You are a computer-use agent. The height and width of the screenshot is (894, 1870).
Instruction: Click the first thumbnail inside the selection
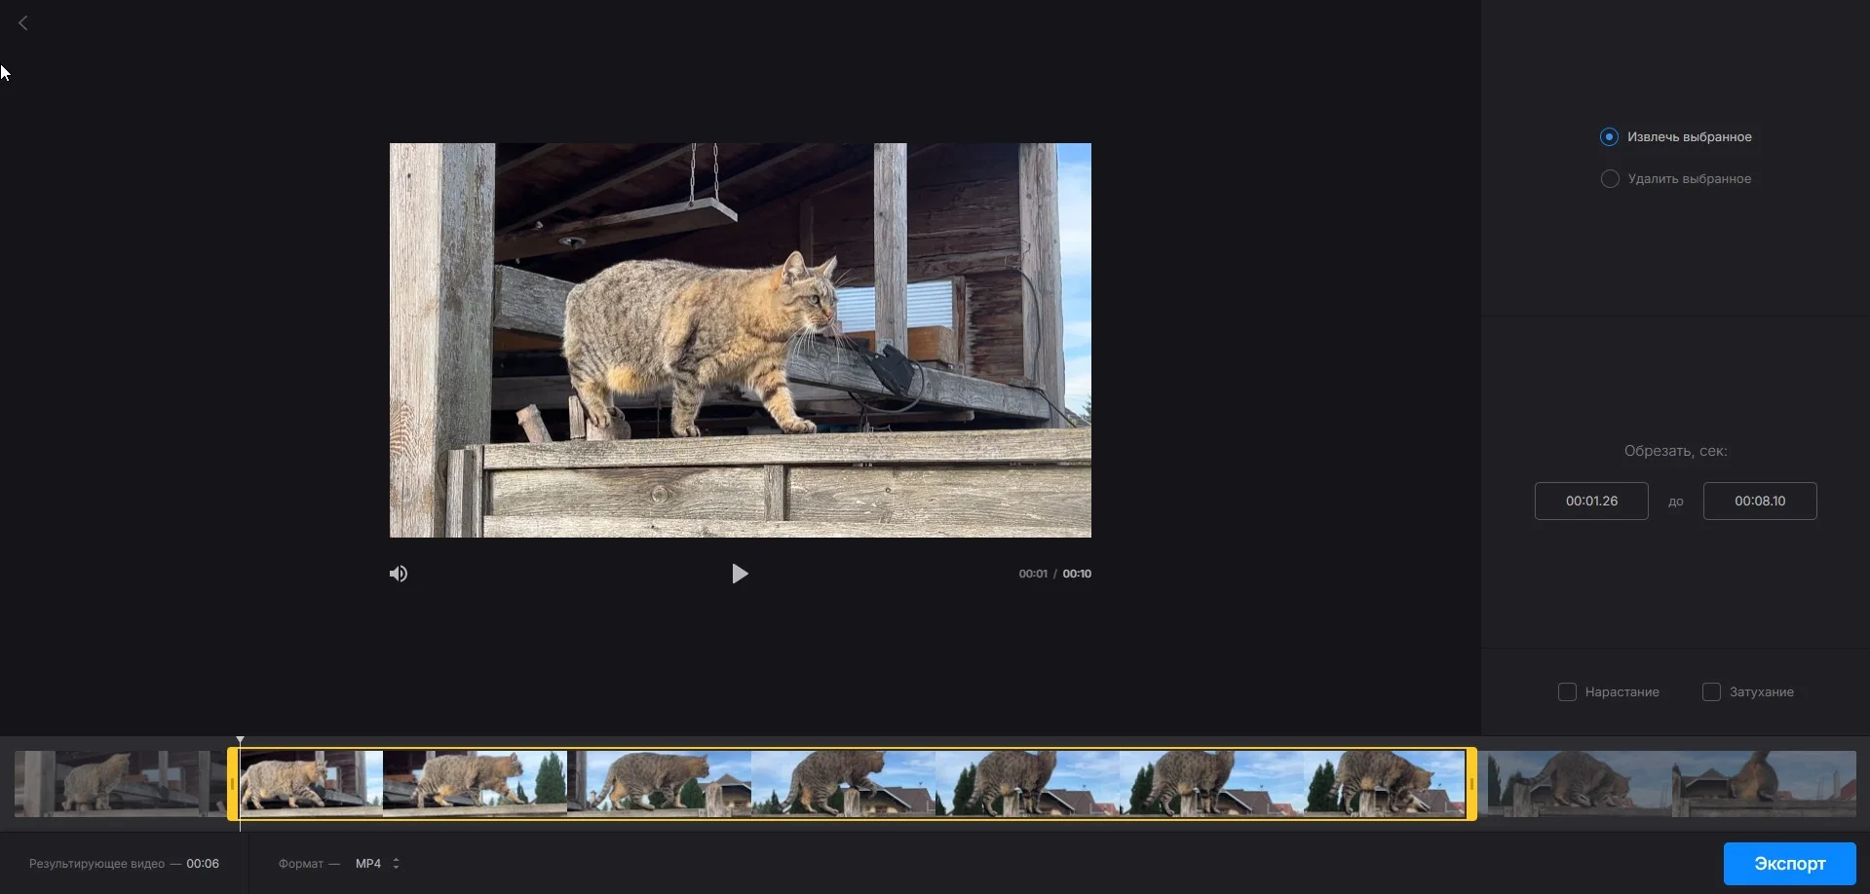click(x=312, y=784)
